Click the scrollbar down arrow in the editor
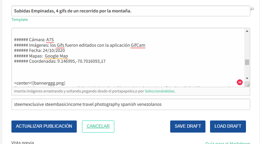This screenshot has height=144, width=260. pyautogui.click(x=247, y=78)
